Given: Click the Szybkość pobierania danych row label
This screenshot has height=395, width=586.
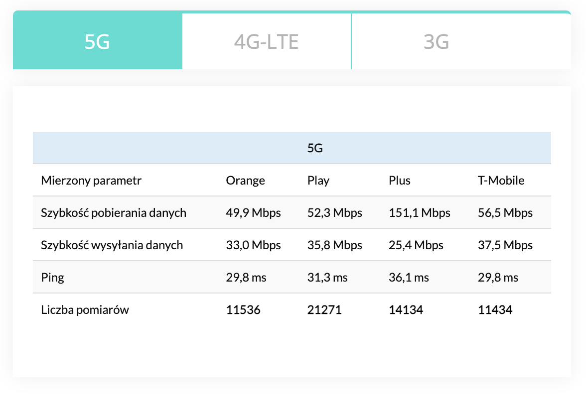Looking at the screenshot, I should click(114, 213).
